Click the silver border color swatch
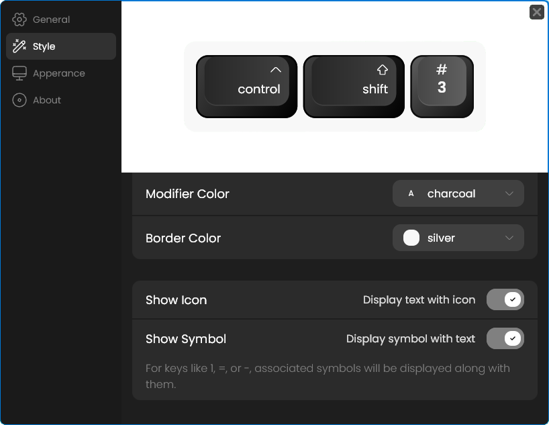The width and height of the screenshot is (549, 425). click(x=411, y=238)
